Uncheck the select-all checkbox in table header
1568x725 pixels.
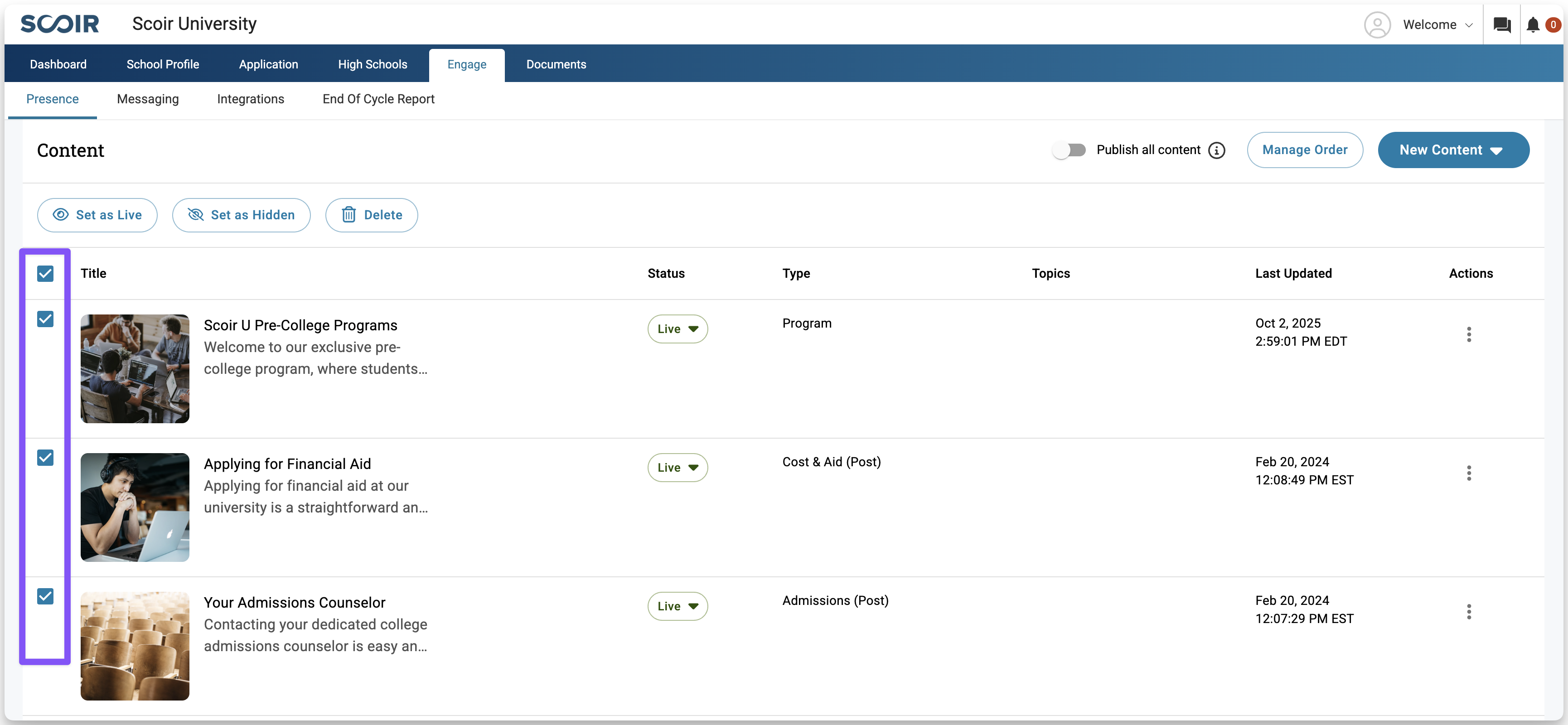click(x=46, y=274)
